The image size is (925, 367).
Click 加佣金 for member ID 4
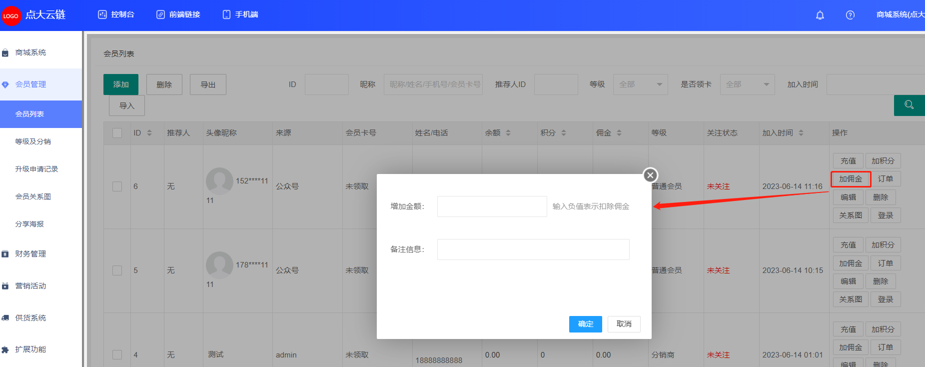tap(851, 347)
